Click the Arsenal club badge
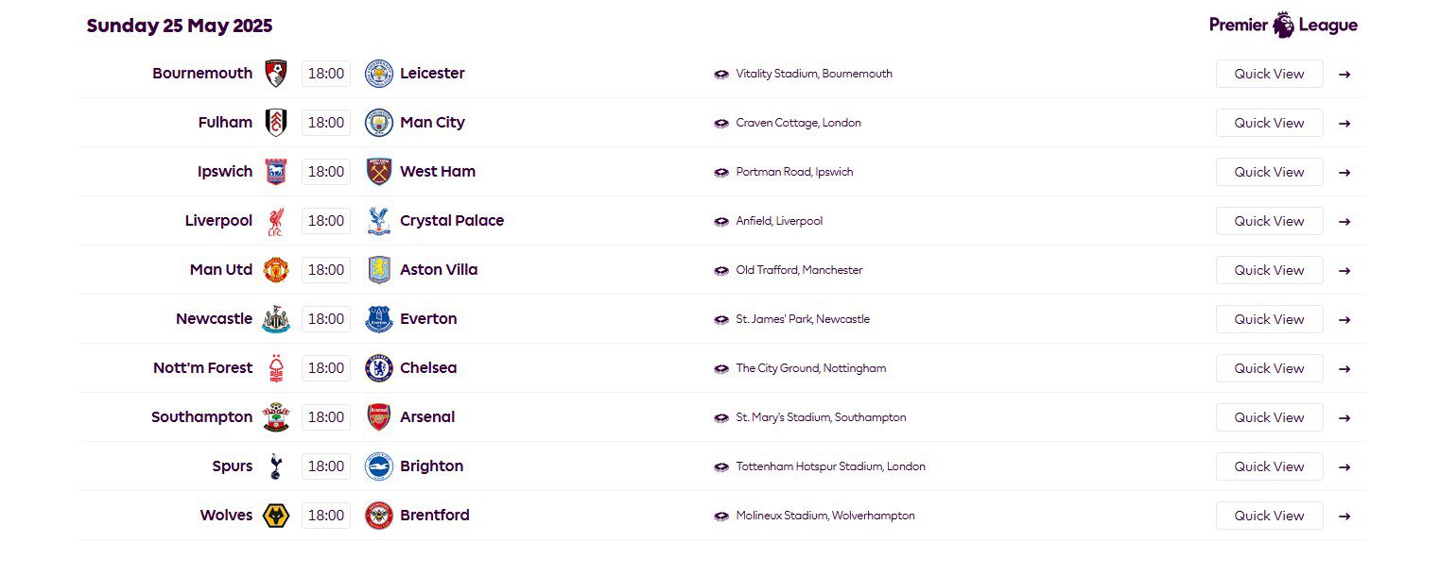 coord(378,417)
